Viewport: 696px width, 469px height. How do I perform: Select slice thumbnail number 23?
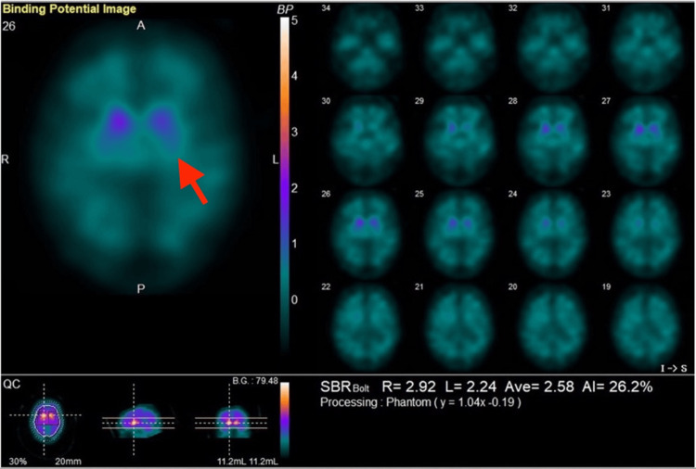(x=646, y=234)
